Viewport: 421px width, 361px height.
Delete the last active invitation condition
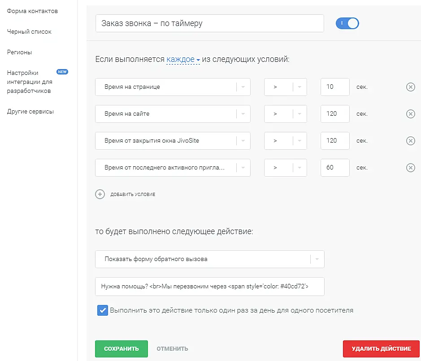pos(410,168)
